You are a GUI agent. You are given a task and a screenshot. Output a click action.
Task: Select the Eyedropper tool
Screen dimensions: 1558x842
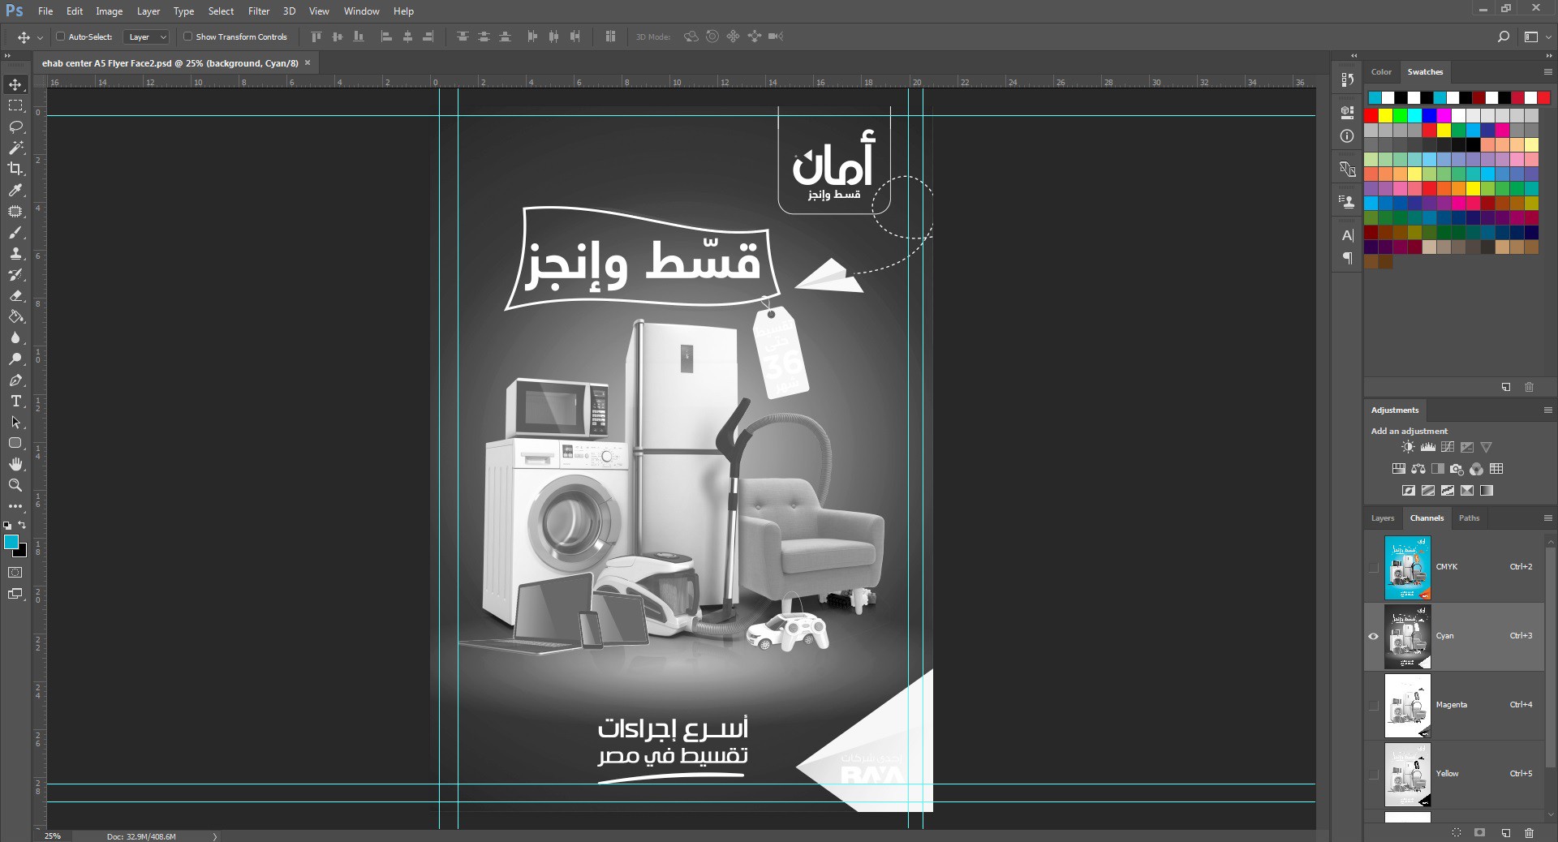15,190
